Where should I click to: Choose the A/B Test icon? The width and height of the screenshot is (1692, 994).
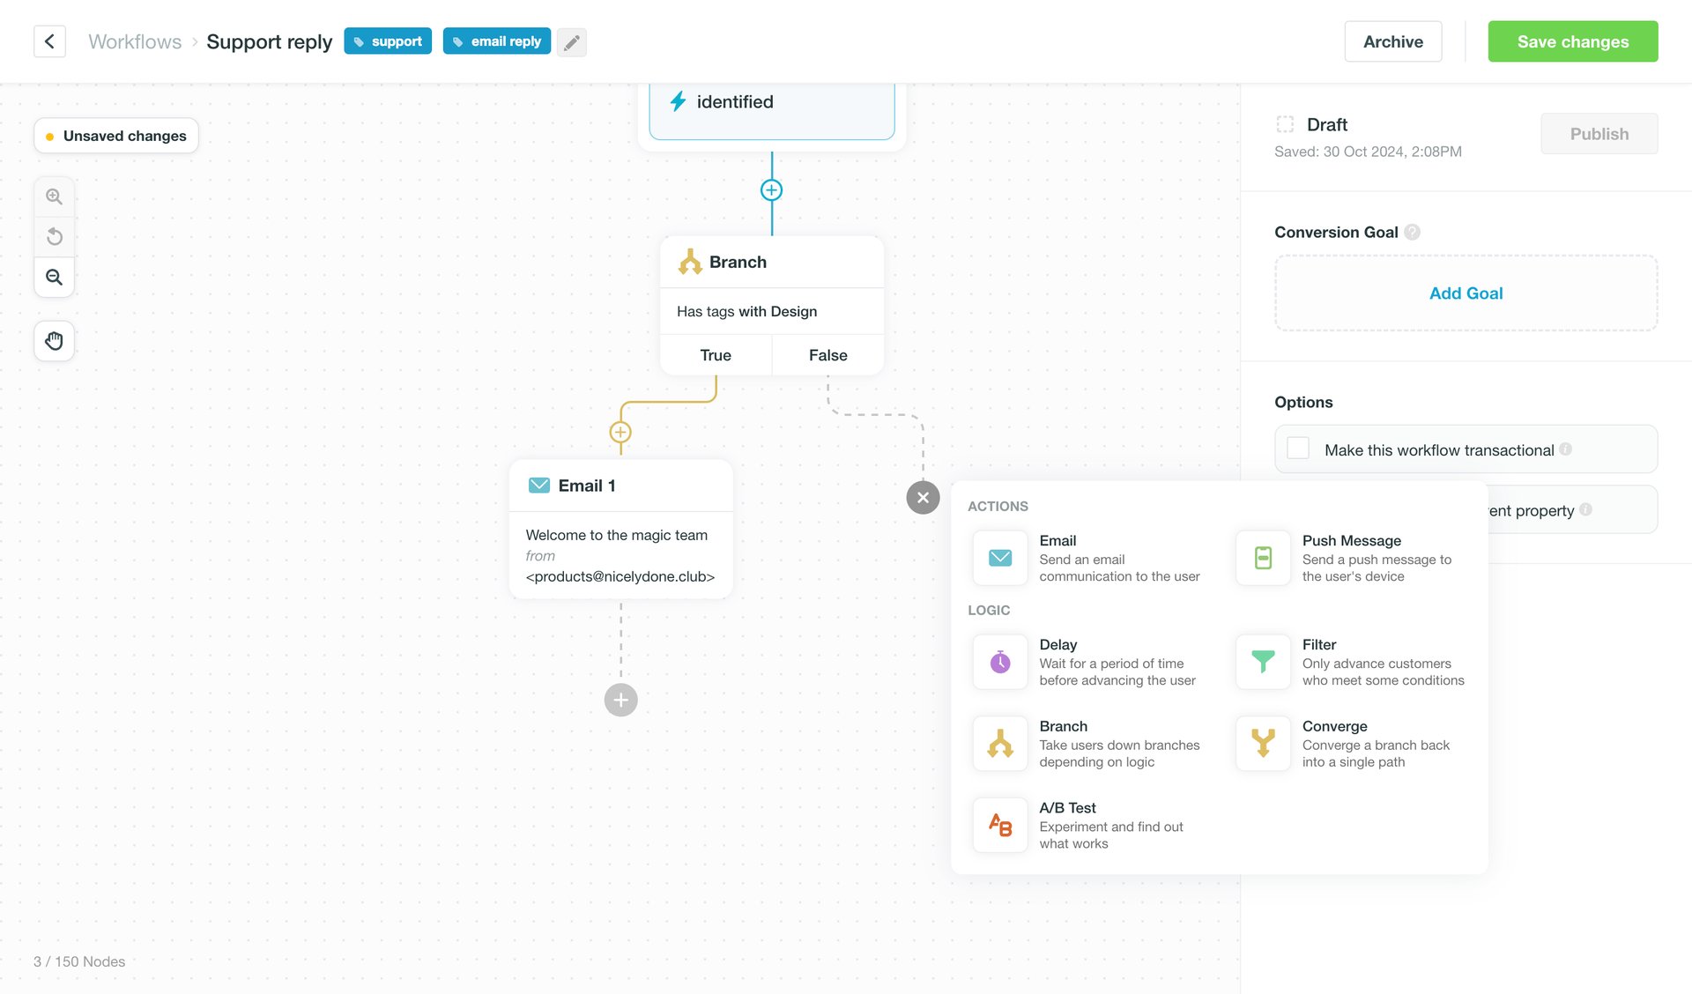[999, 825]
